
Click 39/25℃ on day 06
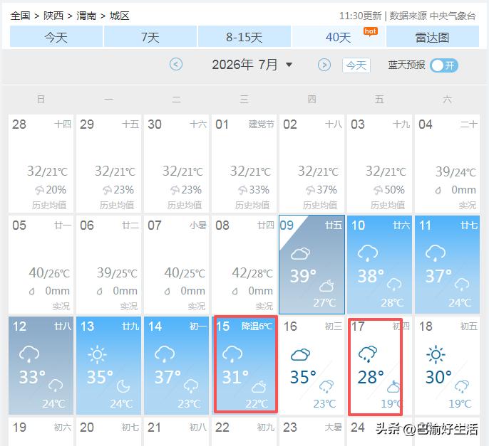(x=117, y=273)
